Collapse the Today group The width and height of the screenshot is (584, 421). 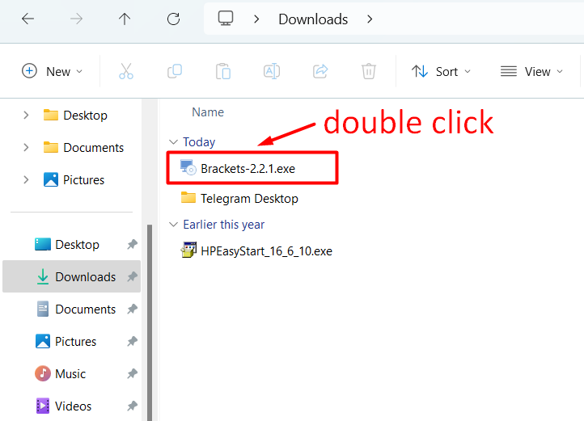point(173,142)
